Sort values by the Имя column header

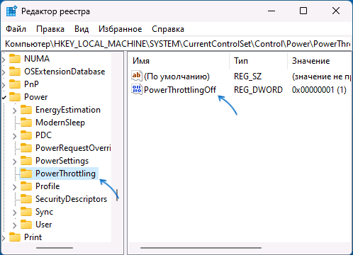tap(179, 61)
